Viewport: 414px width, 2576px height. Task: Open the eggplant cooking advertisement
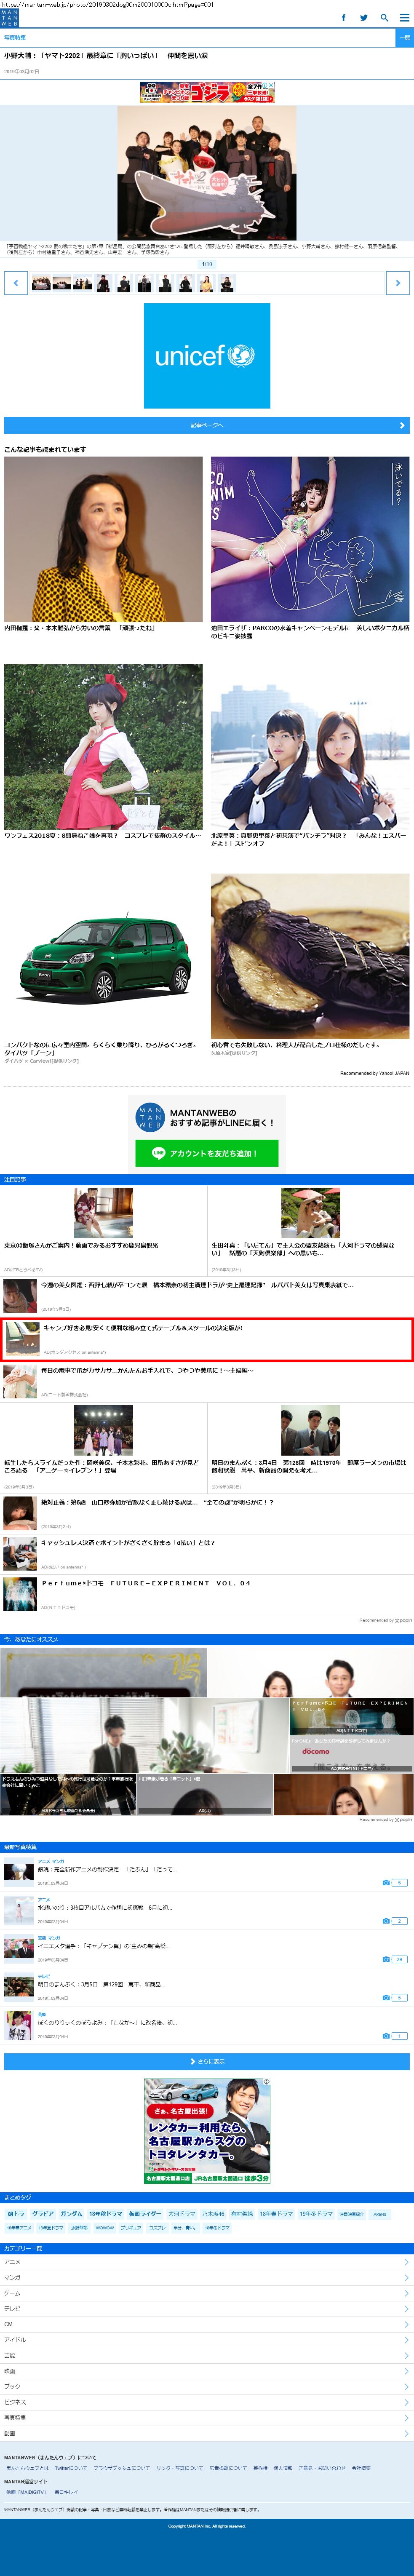(x=310, y=956)
